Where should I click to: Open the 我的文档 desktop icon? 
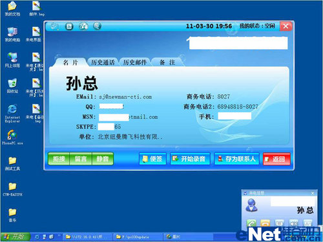point(12,9)
